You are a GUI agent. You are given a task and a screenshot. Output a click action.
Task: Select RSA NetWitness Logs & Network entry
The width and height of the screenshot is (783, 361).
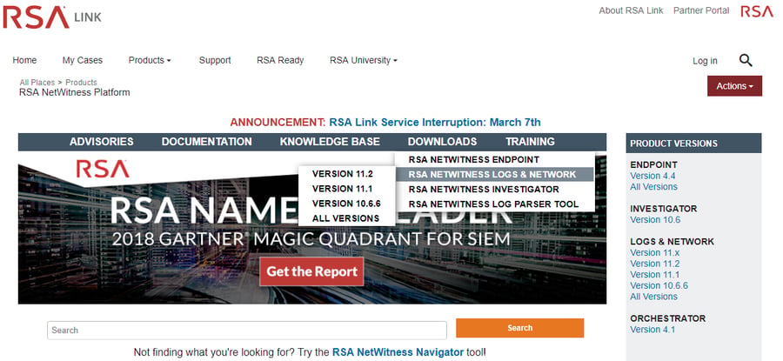coord(495,174)
